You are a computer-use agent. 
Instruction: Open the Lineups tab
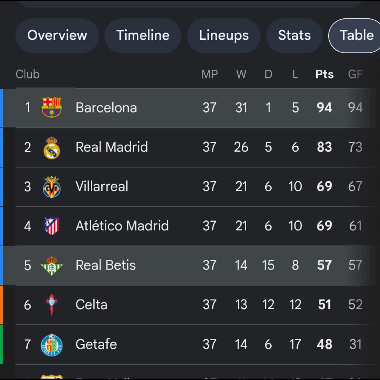pyautogui.click(x=224, y=36)
